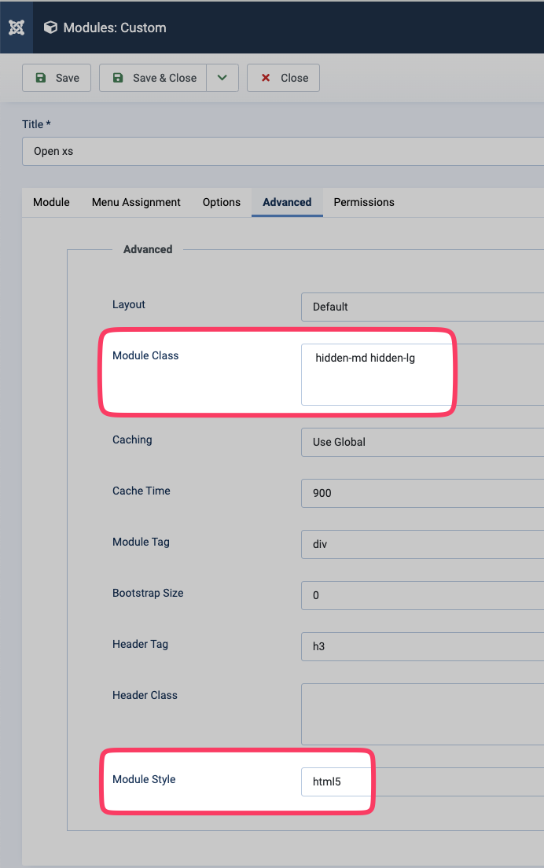The width and height of the screenshot is (544, 868).
Task: Click the Save & Close button
Action: click(153, 78)
